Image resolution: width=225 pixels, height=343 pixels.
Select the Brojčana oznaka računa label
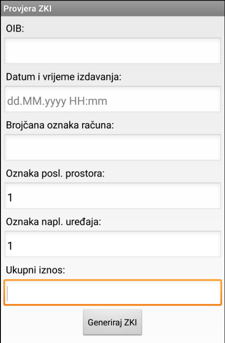[x=60, y=125]
